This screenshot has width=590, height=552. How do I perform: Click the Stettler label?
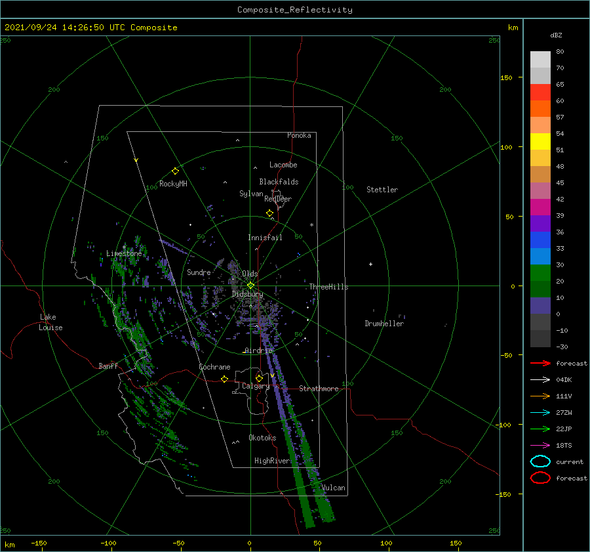click(x=382, y=190)
